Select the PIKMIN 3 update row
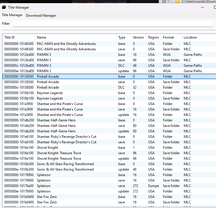 tap(109, 71)
